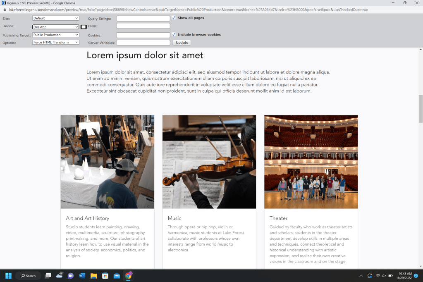This screenshot has width=423, height=282.
Task: Click the page vertical scrollbar thumb
Action: (x=421, y=106)
